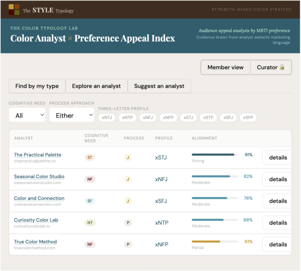Toggle the xSTJ profile chip
Image resolution: width=301 pixels, height=271 pixels.
coord(189,117)
